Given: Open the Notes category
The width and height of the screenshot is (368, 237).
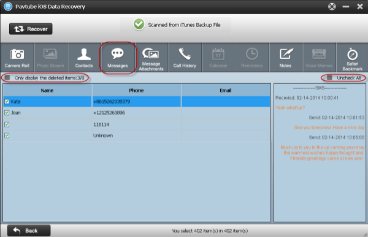Looking at the screenshot, I should pyautogui.click(x=285, y=58).
